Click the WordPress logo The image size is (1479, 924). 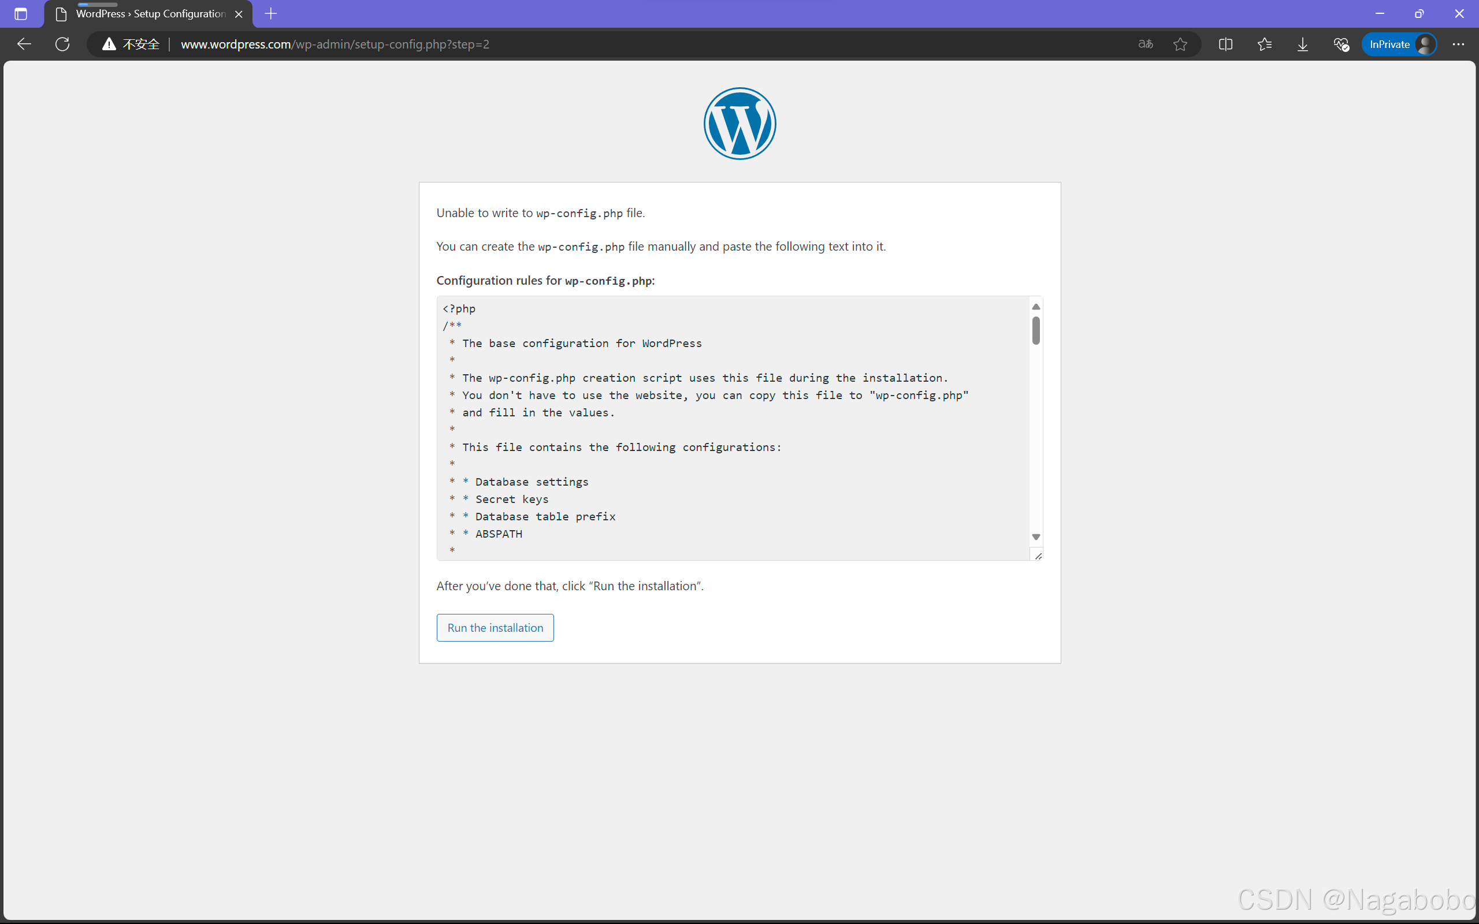pos(739,124)
